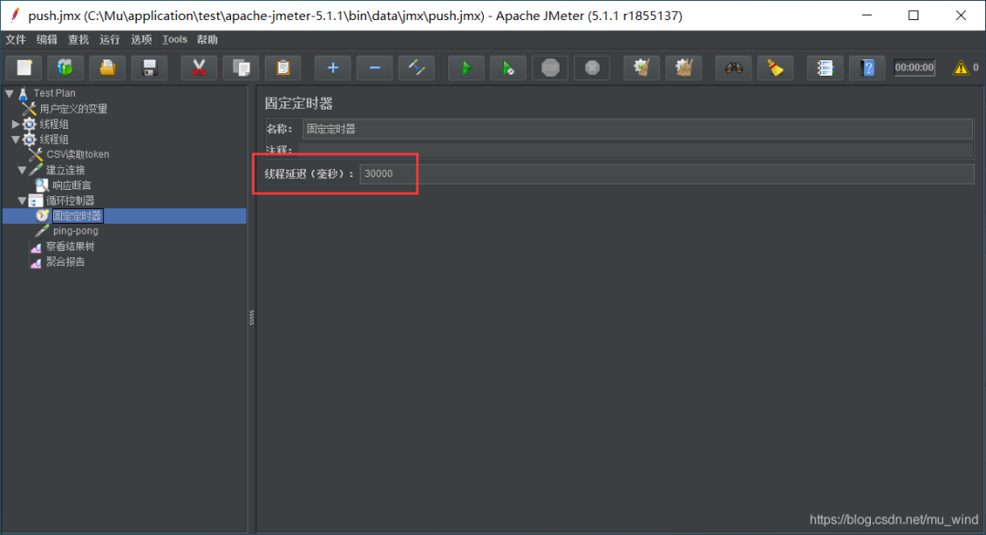Open the 运行 menu
The image size is (986, 535).
[110, 39]
